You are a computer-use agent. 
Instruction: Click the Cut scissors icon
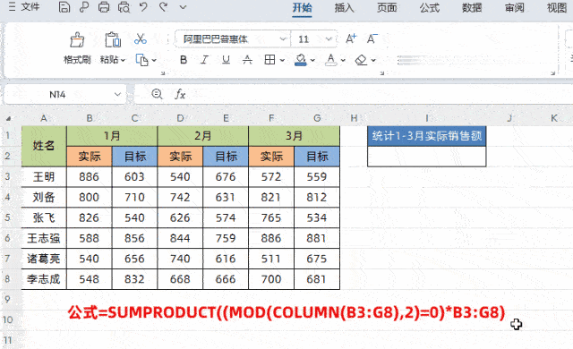coord(141,38)
